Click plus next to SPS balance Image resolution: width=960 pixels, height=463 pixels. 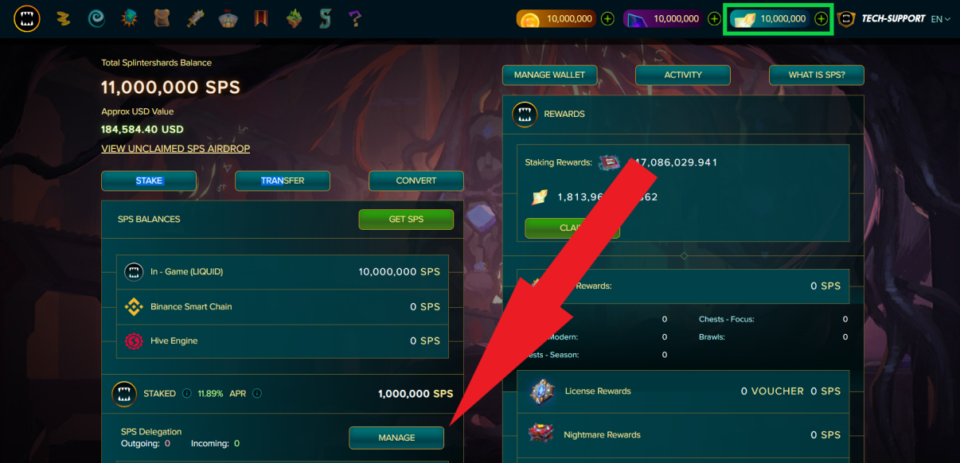click(x=821, y=18)
